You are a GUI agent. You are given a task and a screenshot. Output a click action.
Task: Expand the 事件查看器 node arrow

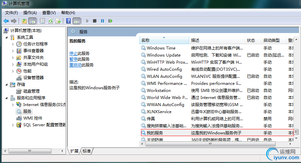click(x=13, y=51)
